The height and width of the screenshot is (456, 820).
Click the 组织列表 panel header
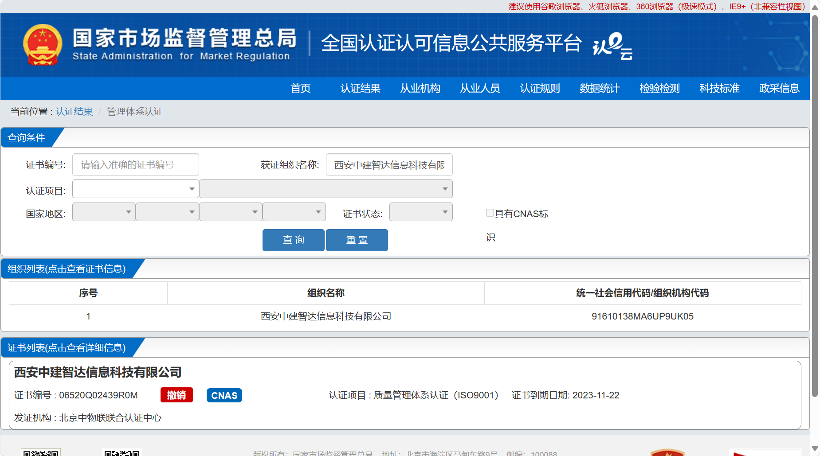pyautogui.click(x=67, y=269)
